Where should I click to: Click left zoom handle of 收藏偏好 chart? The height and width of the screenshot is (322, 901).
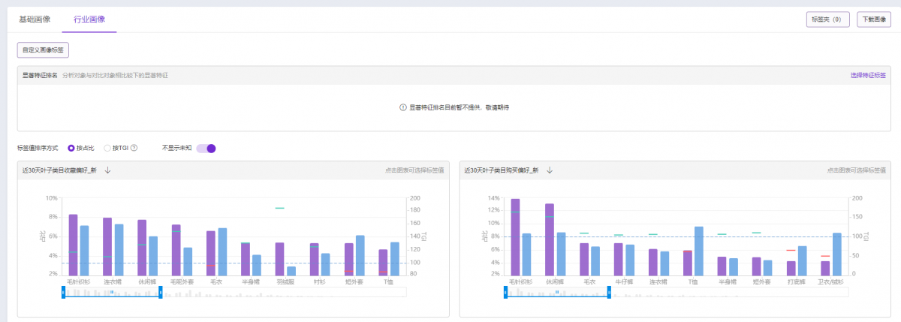[x=63, y=292]
